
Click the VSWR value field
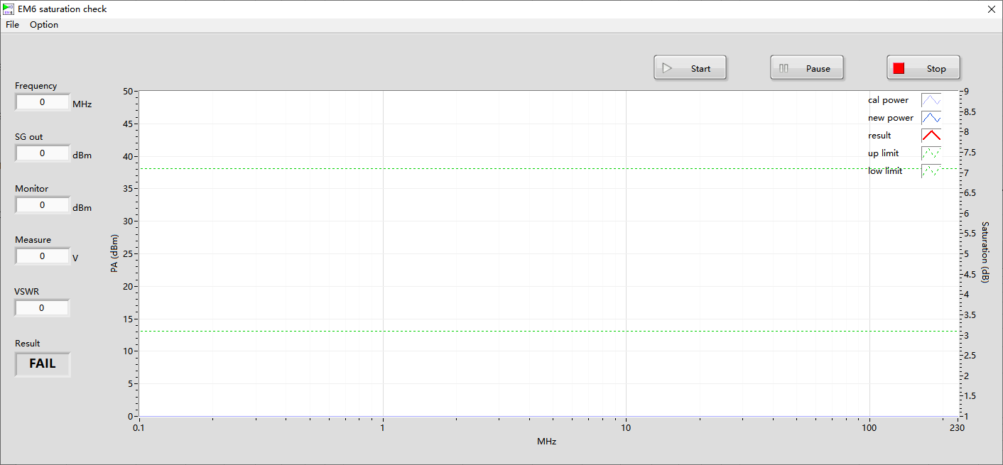(43, 308)
